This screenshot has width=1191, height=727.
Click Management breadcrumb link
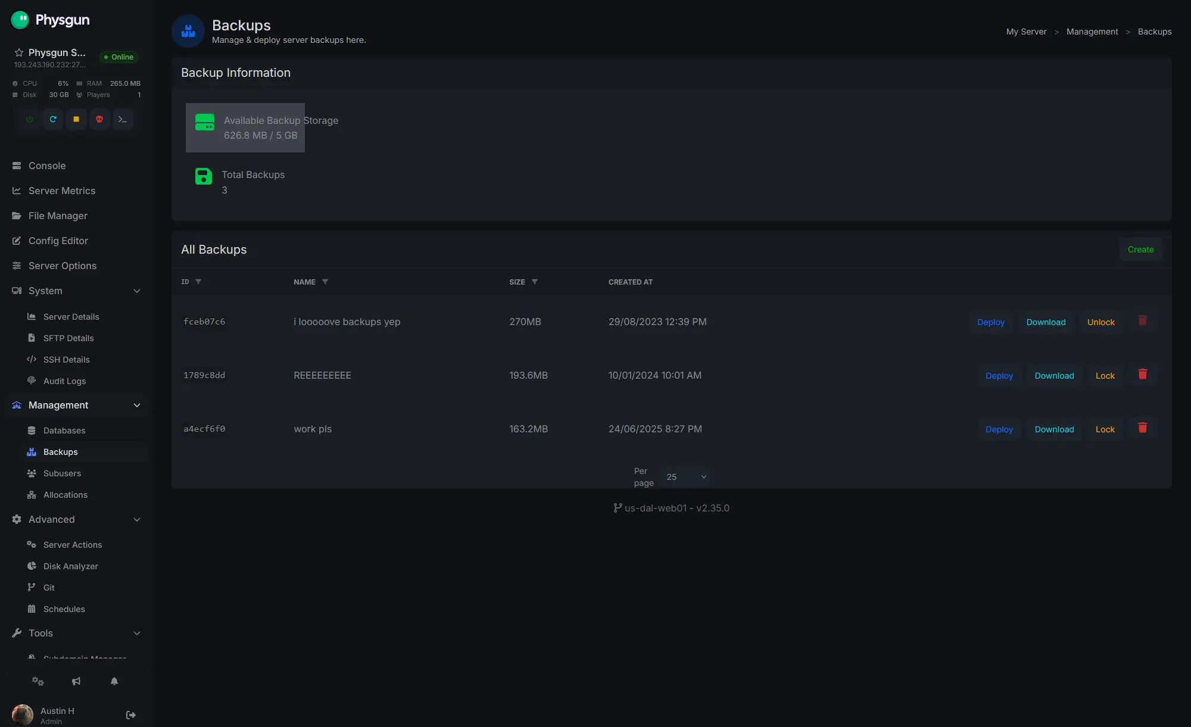pos(1092,32)
